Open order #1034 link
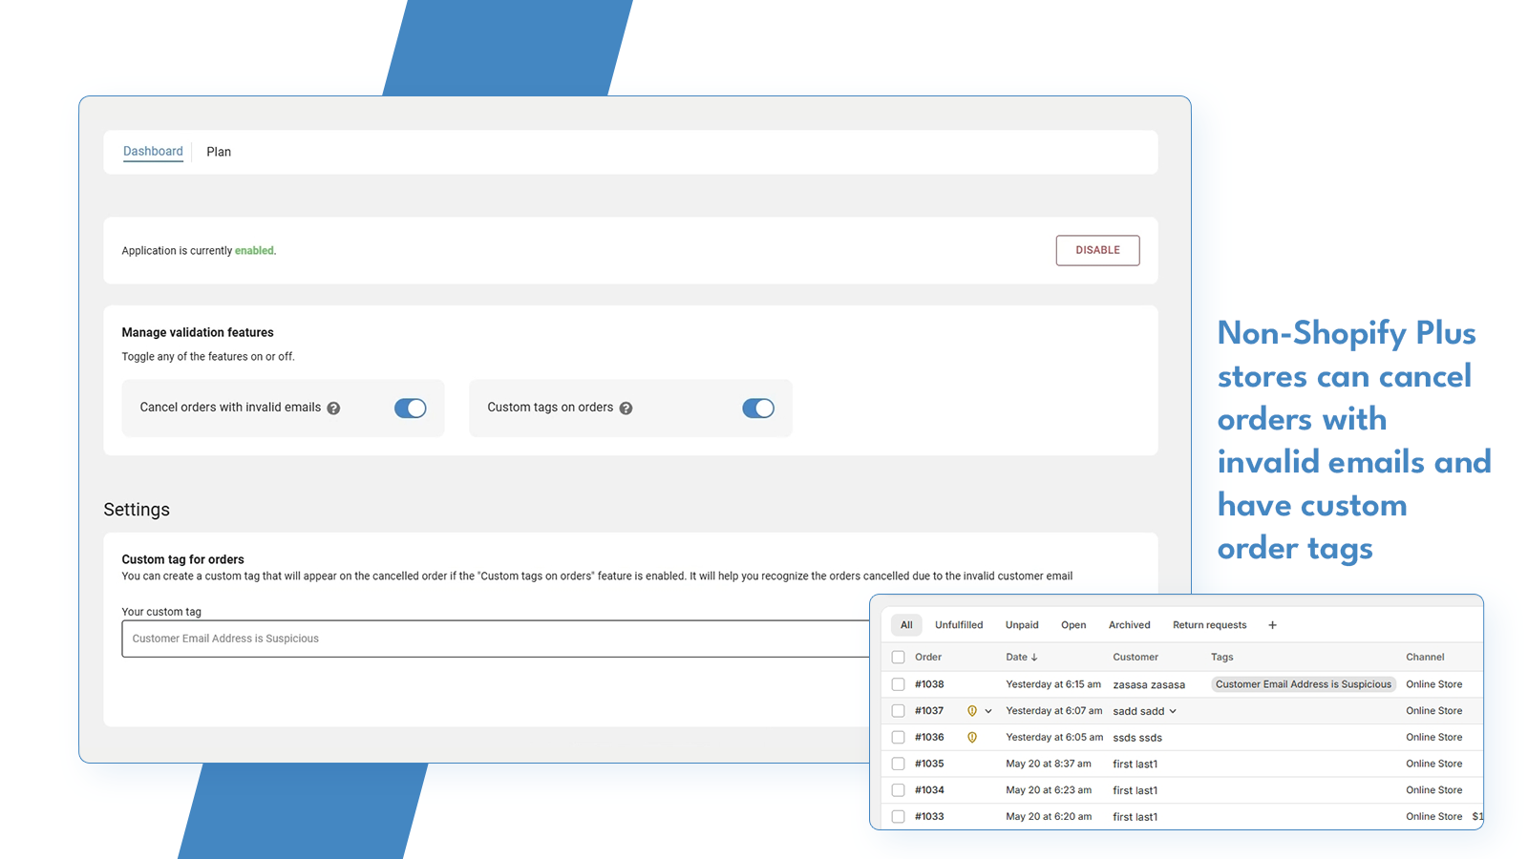The width and height of the screenshot is (1528, 859). point(929,790)
